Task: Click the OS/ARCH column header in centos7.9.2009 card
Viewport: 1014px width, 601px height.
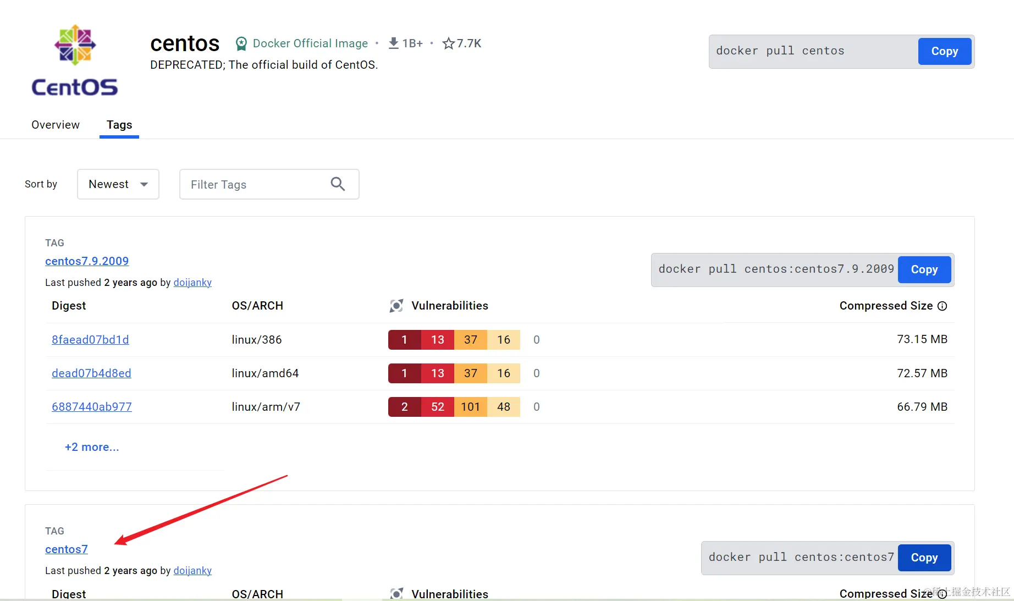Action: click(x=257, y=306)
